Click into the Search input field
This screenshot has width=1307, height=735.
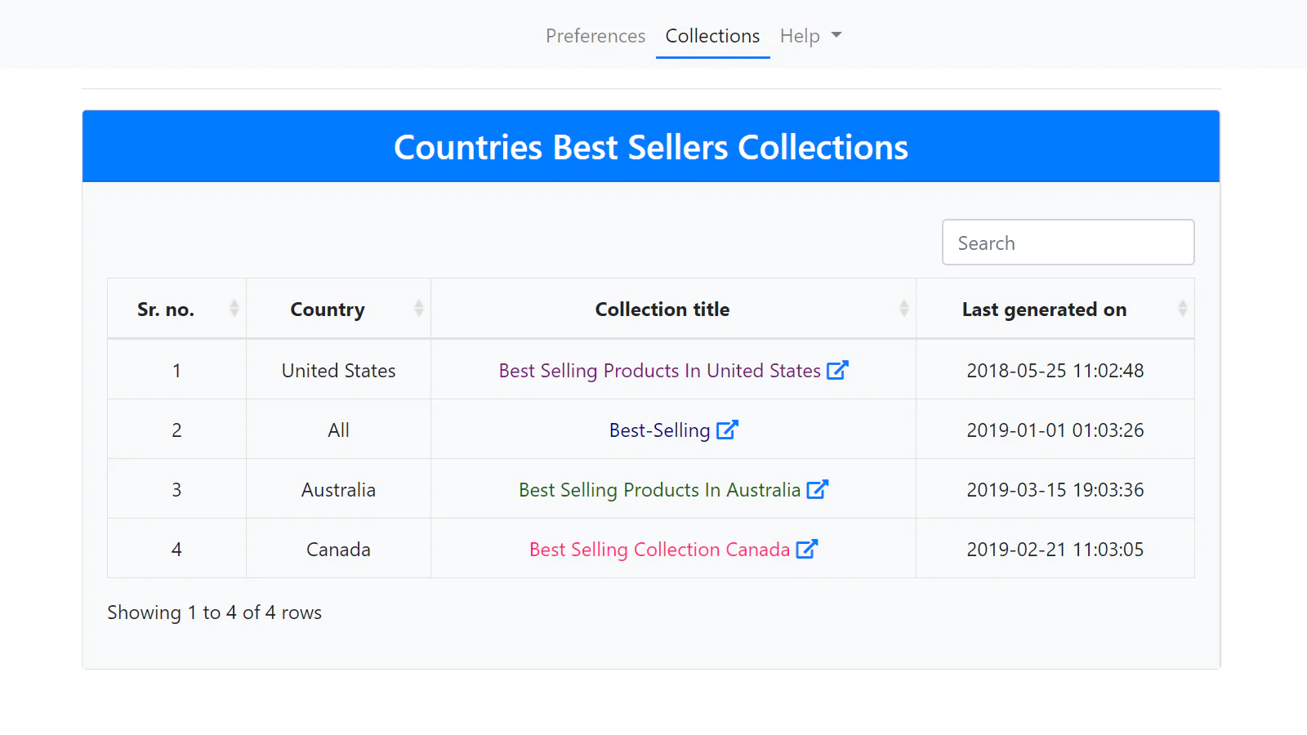1068,243
